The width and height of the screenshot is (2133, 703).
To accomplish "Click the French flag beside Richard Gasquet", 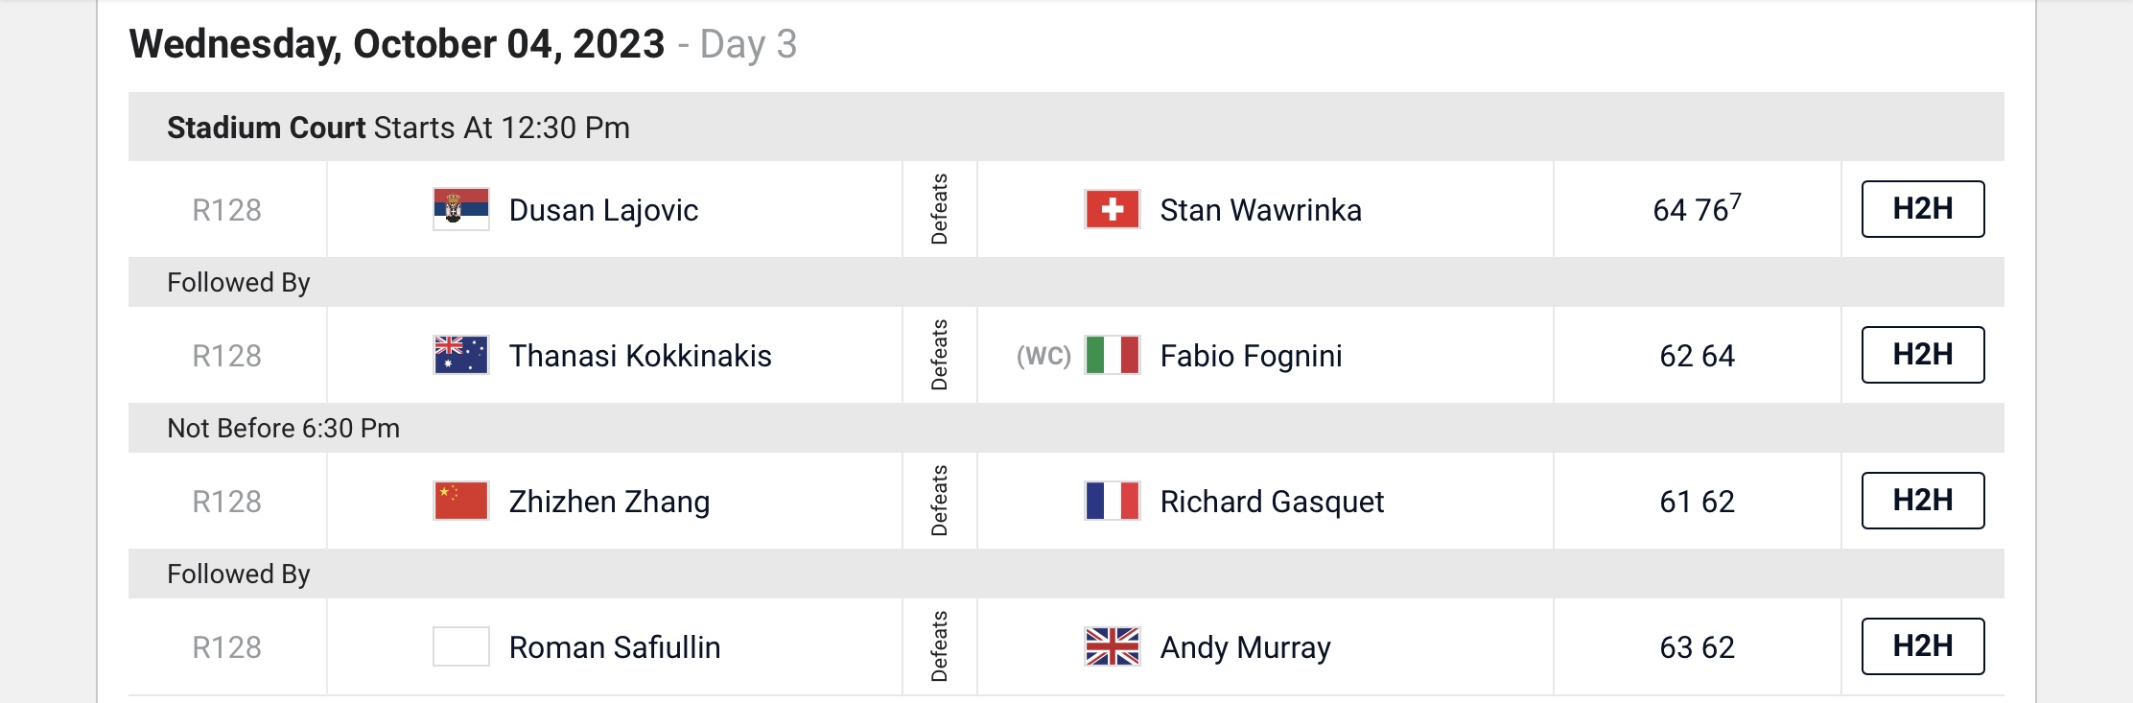I will point(1113,501).
